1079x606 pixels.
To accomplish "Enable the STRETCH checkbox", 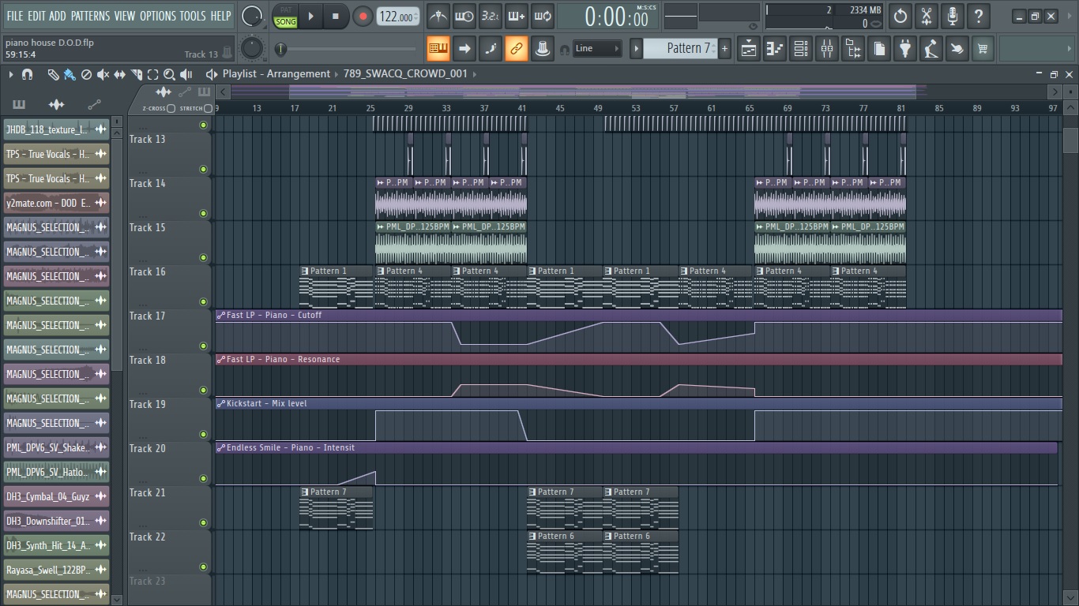I will click(208, 108).
